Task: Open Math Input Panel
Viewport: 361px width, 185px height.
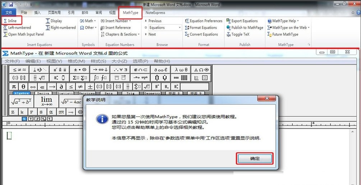Action: tap(23, 34)
